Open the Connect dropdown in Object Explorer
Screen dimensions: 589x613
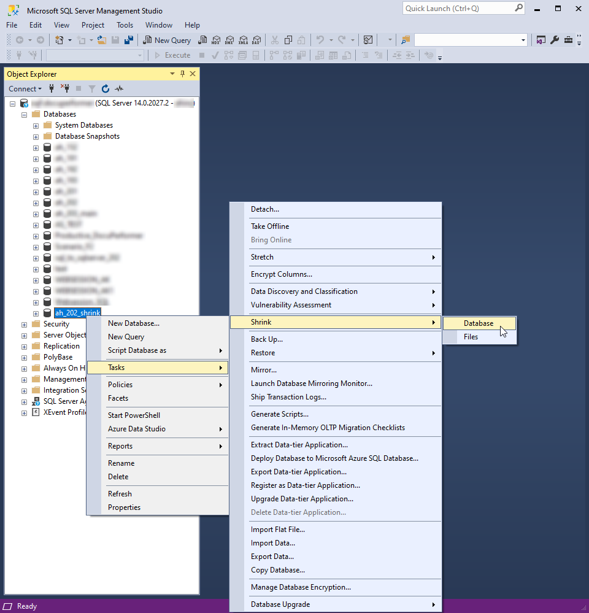pos(25,88)
